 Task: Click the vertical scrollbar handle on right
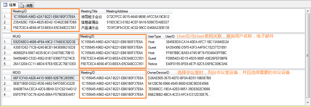(308, 56)
